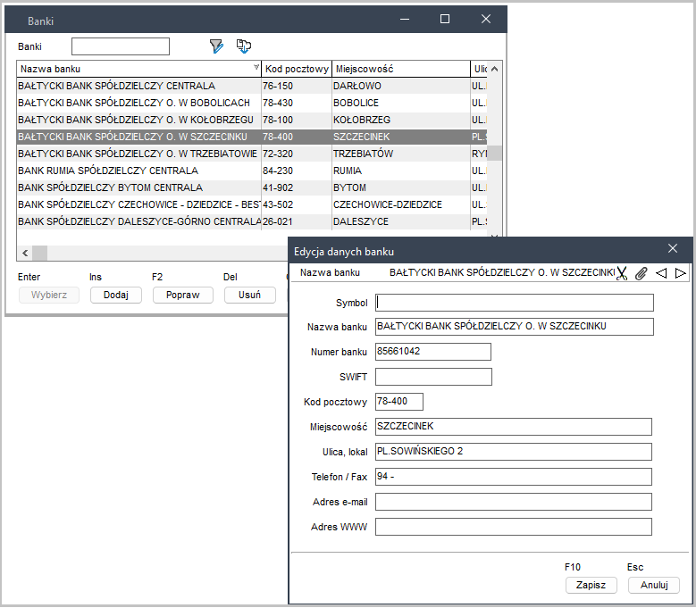This screenshot has height=608, width=696.
Task: Select row BAŁTYCKI BANK SPÓŁDZIELCZY O. W TRZEBIATOWIE
Action: (x=252, y=154)
